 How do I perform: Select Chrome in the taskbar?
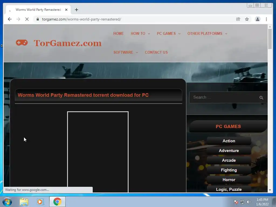pyautogui.click(x=57, y=202)
